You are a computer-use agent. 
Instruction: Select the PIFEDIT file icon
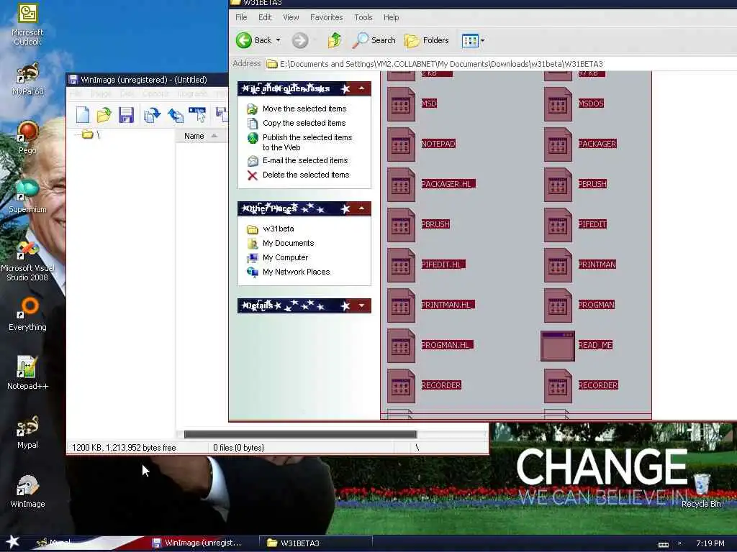(558, 225)
